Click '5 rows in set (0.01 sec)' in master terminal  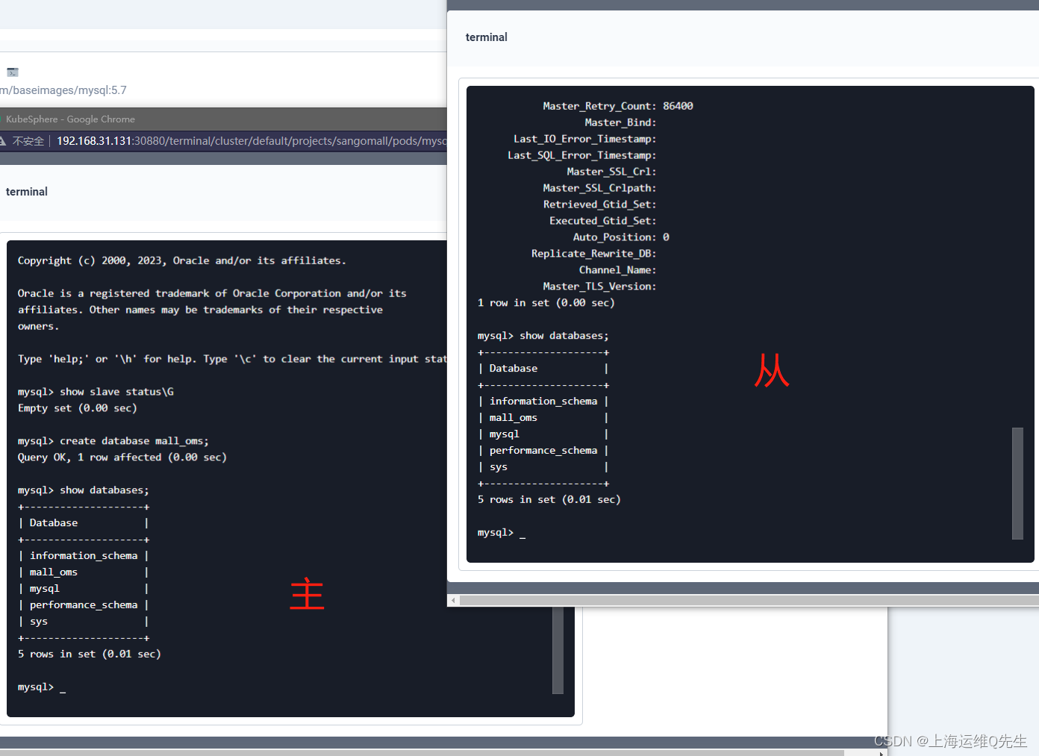click(x=90, y=655)
